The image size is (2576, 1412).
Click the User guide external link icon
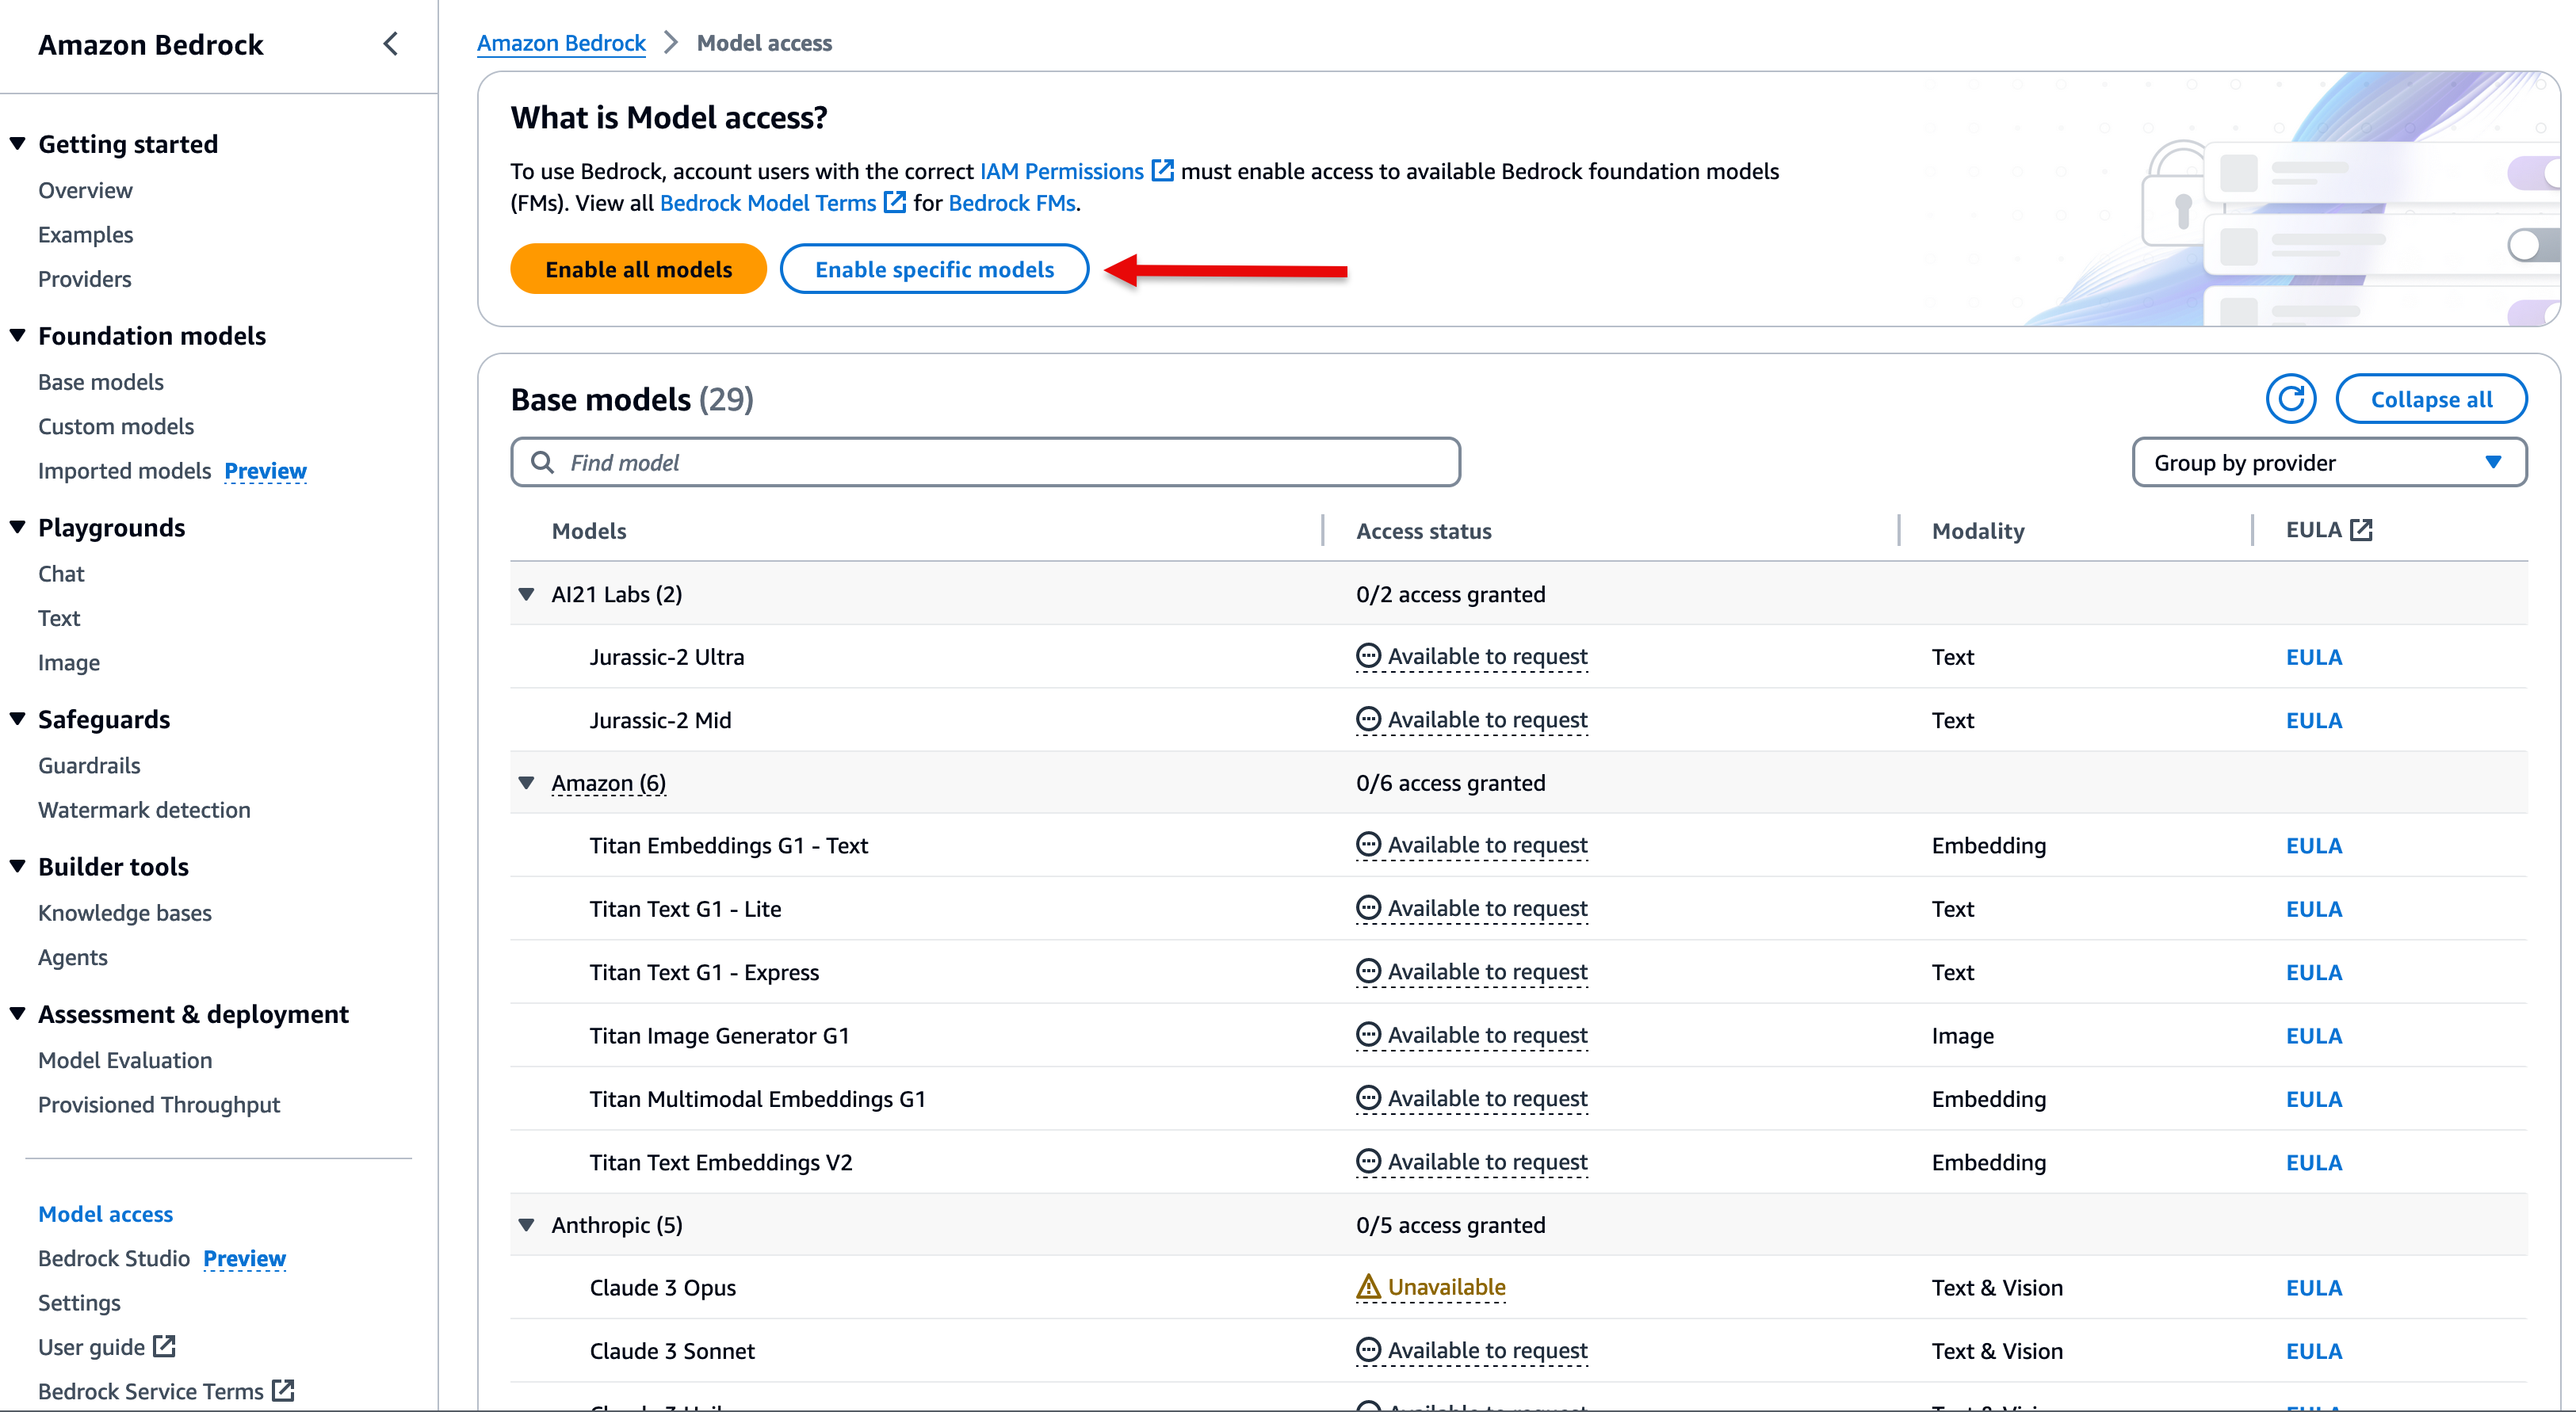point(165,1346)
